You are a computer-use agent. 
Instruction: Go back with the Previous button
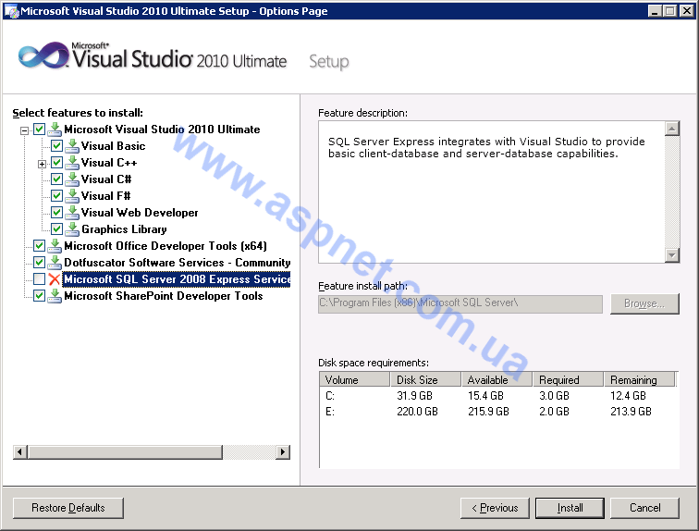click(495, 508)
